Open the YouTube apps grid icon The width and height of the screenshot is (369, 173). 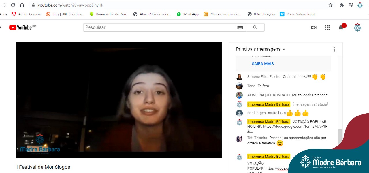point(327,27)
